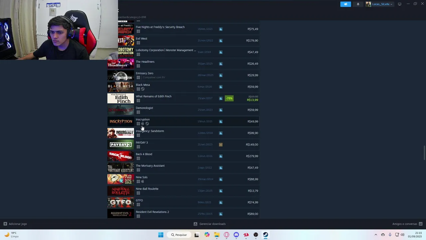Screen dimensions: 426x240
Task: Open the Windows Start menu
Action: [161, 235]
